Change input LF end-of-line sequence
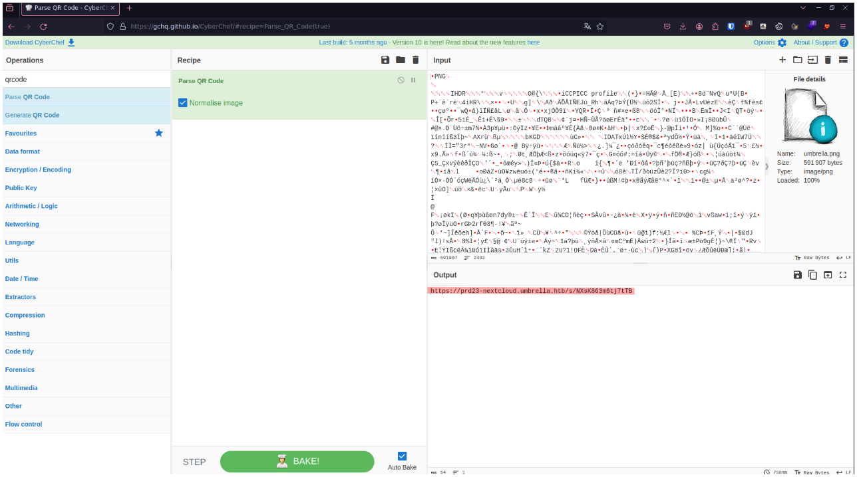 tap(844, 258)
